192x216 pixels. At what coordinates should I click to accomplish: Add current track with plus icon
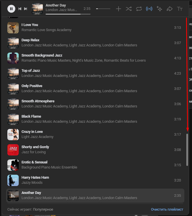point(119,9)
